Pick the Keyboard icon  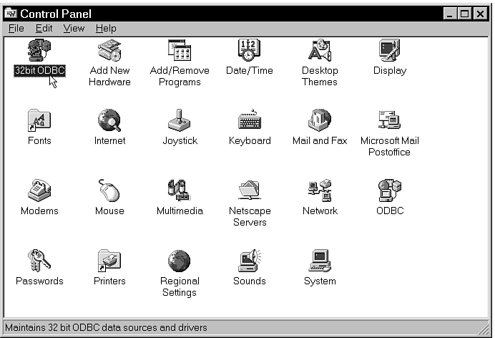[250, 121]
